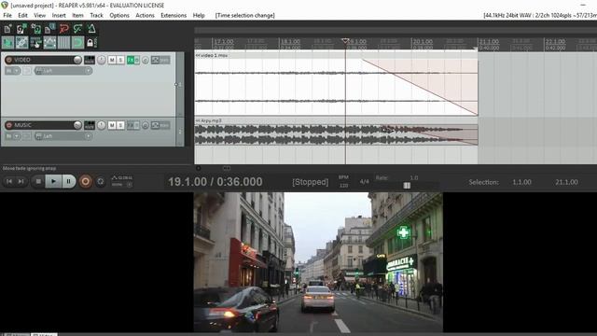The height and width of the screenshot is (336, 597).
Task: Open the Edit menu
Action: coord(22,15)
